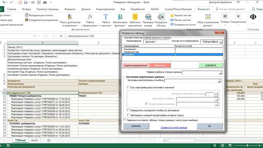The image size is (263, 148).
Task: Select the Контрагент row in dialog list
Action: tap(172, 49)
